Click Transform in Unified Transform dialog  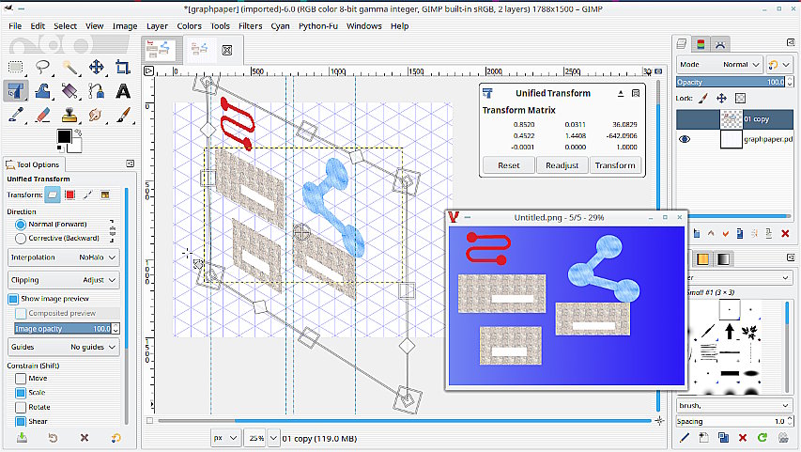[615, 165]
